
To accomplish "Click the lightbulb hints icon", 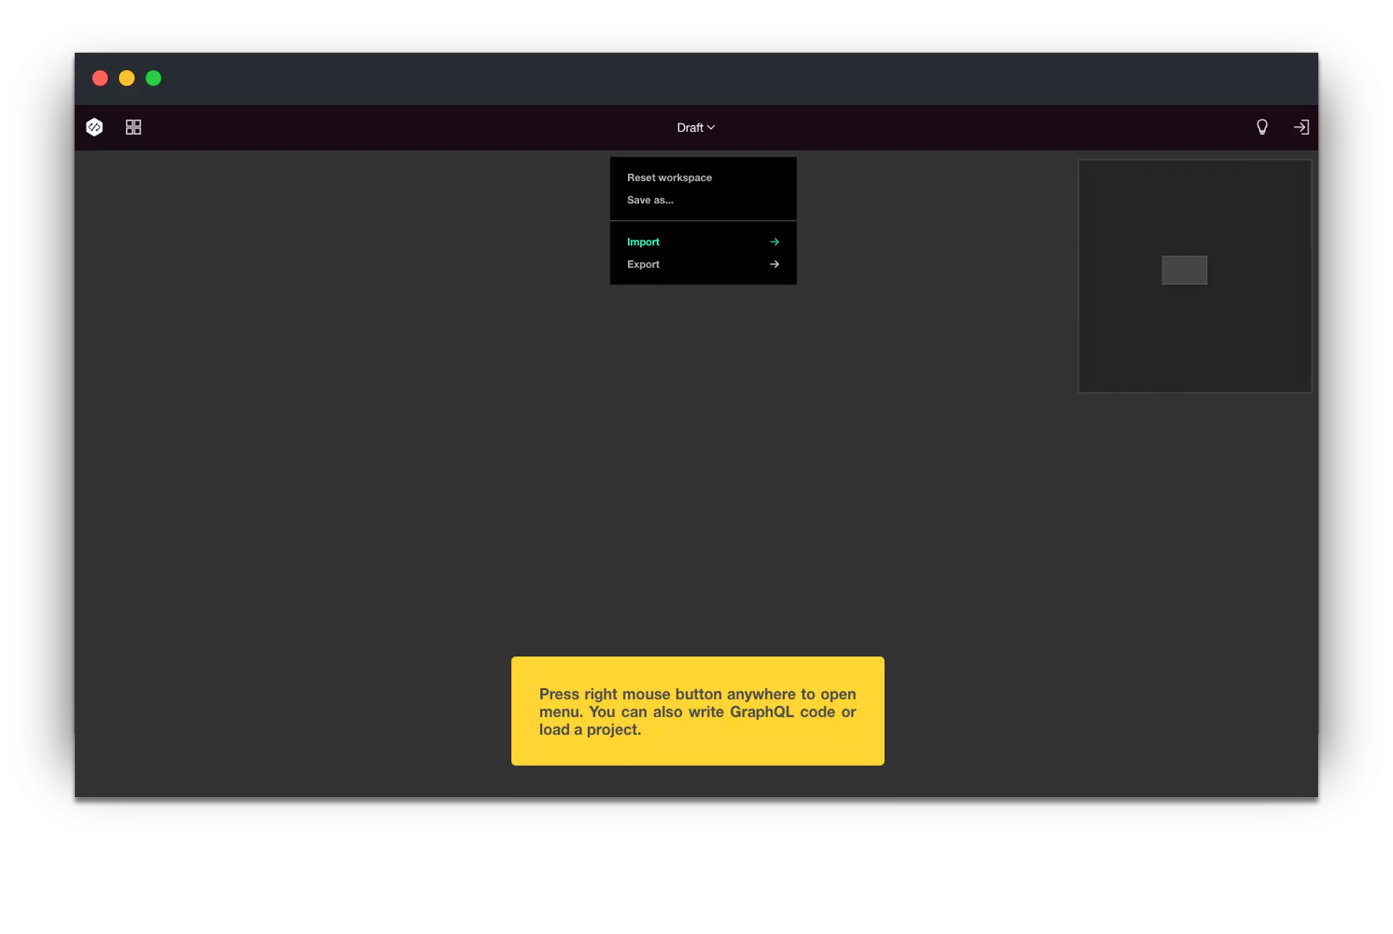I will (x=1262, y=127).
